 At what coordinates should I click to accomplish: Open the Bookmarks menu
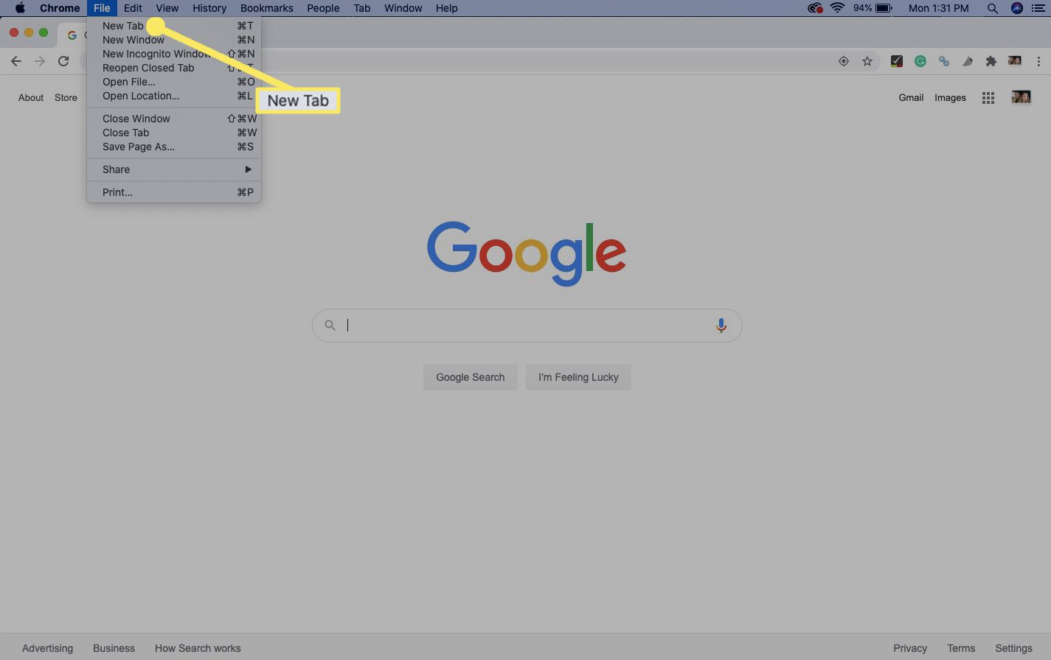pos(266,8)
